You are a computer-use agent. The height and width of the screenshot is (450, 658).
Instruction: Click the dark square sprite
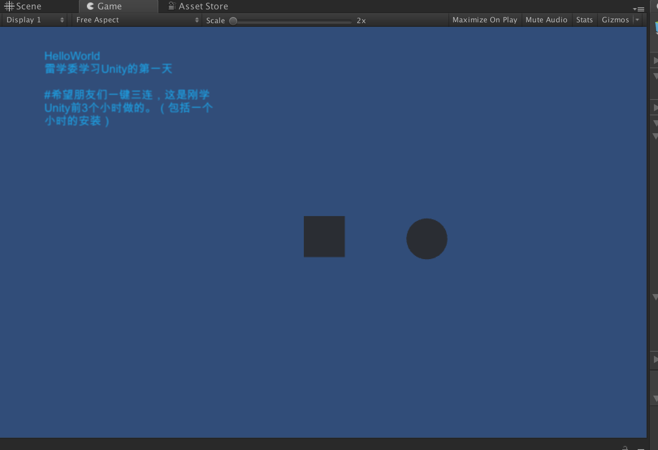pyautogui.click(x=324, y=236)
